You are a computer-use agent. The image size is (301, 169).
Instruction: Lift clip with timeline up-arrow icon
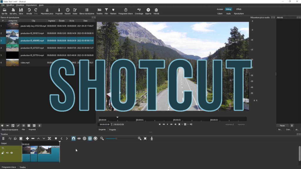39,138
